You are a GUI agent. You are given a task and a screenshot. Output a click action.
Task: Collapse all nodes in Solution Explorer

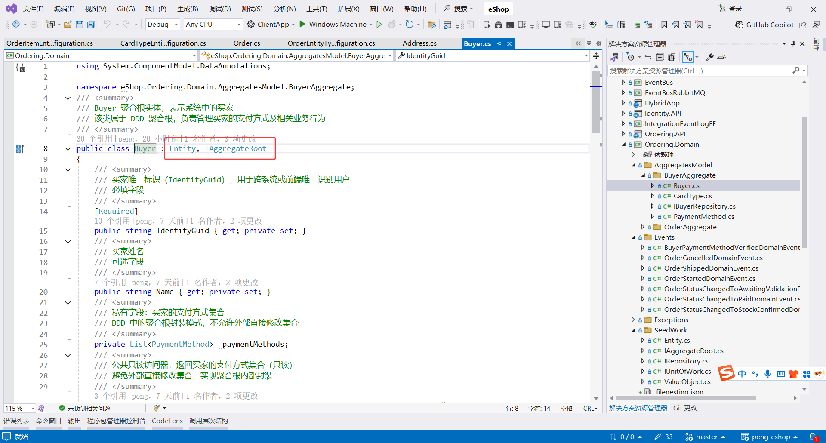pyautogui.click(x=660, y=57)
